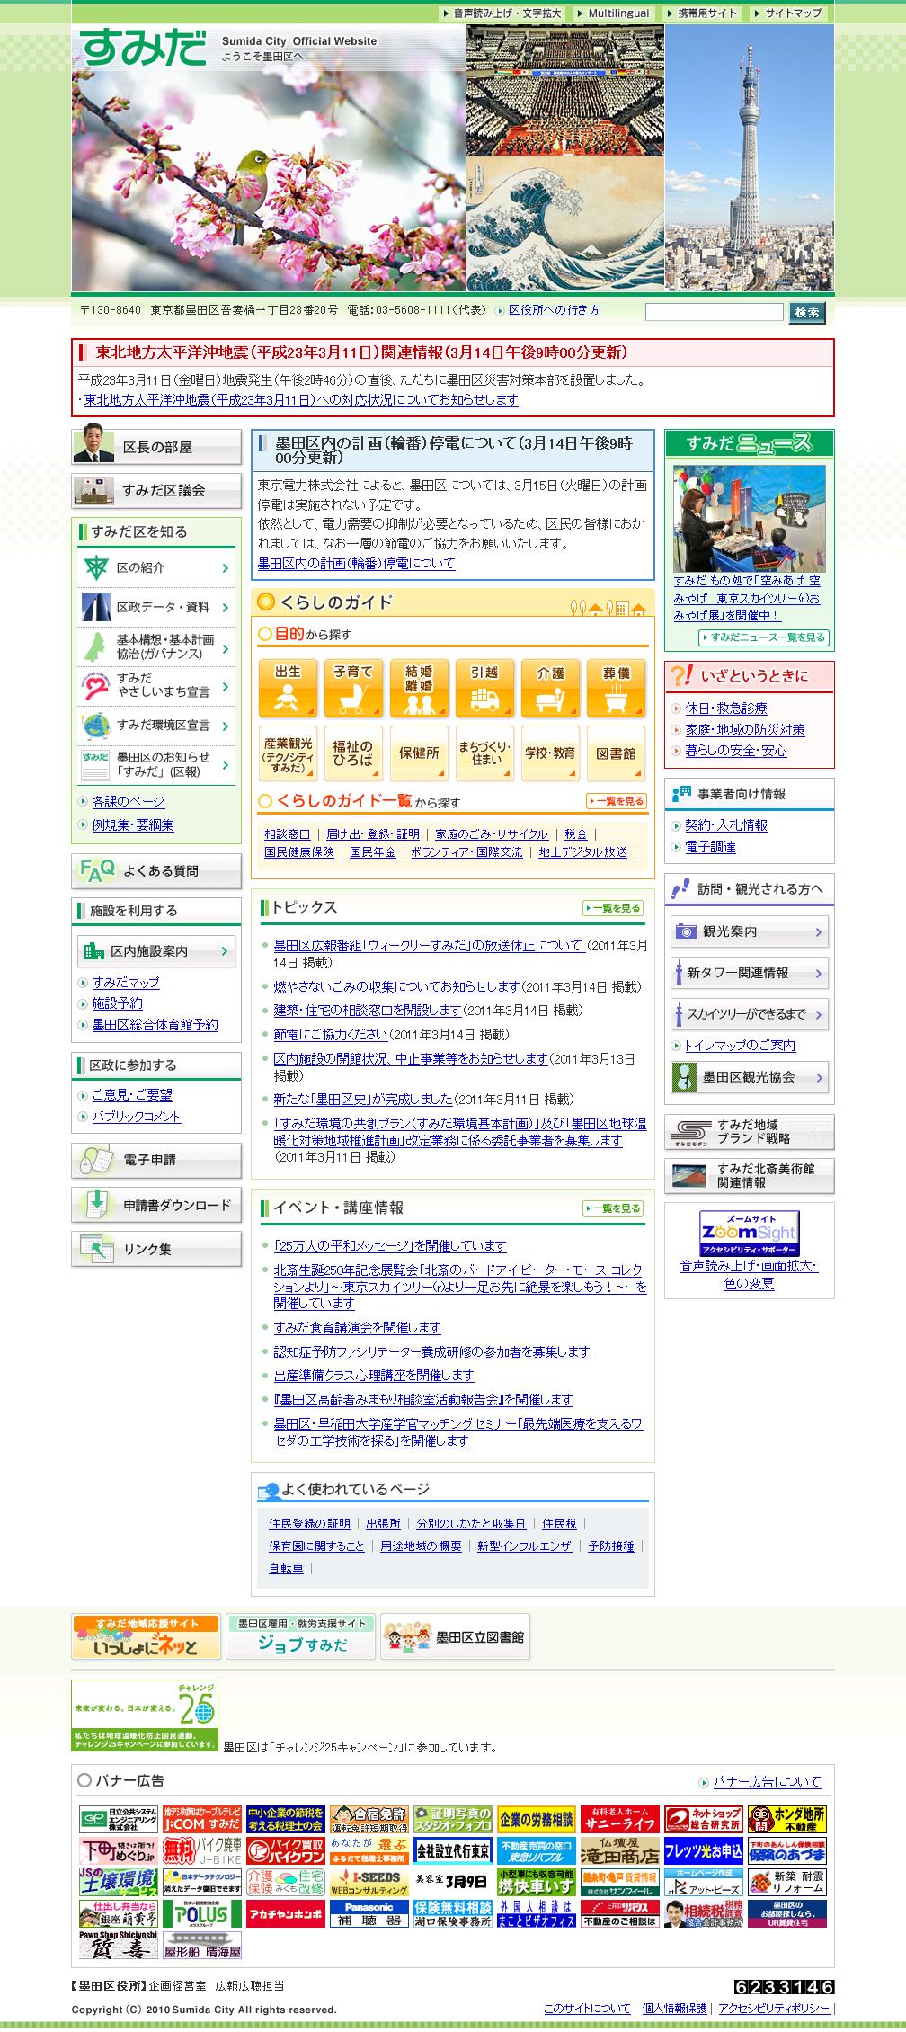Open the 引越 moving icon tile
906x2032 pixels.
point(484,688)
